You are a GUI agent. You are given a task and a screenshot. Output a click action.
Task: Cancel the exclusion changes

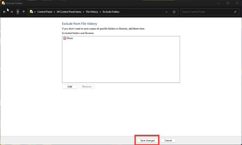coord(168,140)
